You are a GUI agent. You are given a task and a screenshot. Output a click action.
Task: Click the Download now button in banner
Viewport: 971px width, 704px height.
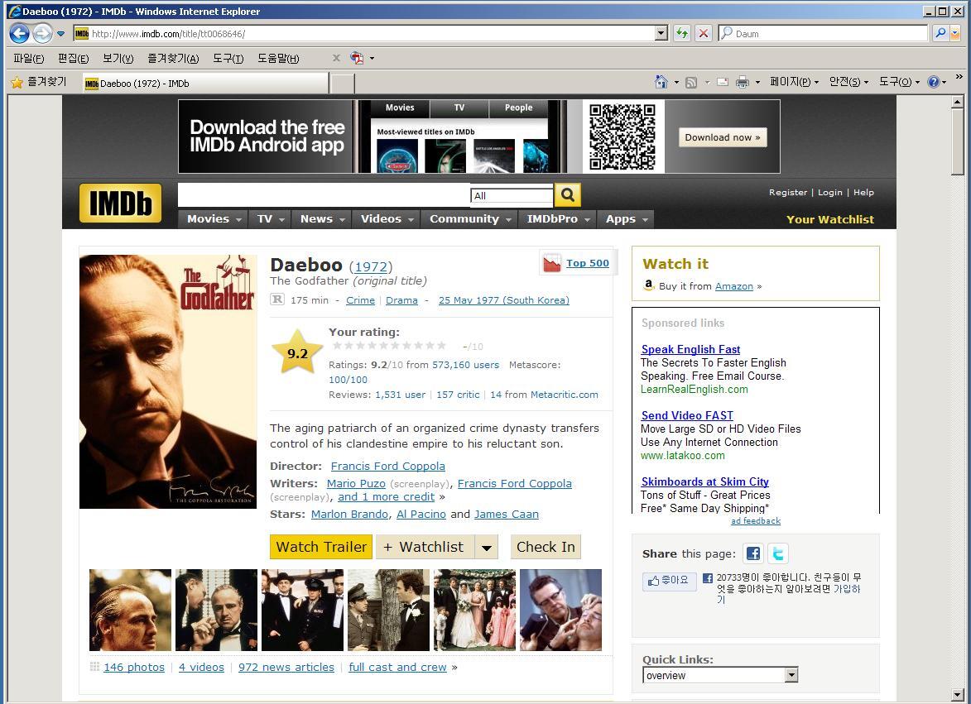723,137
